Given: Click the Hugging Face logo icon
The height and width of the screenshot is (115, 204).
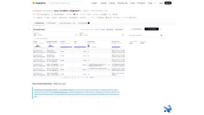Looking at the screenshot, I should coord(33,3).
